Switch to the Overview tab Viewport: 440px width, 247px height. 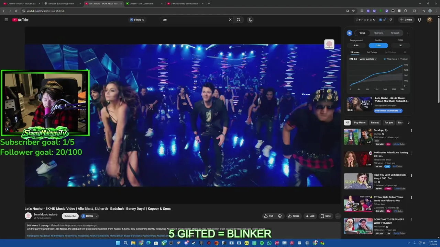378,33
